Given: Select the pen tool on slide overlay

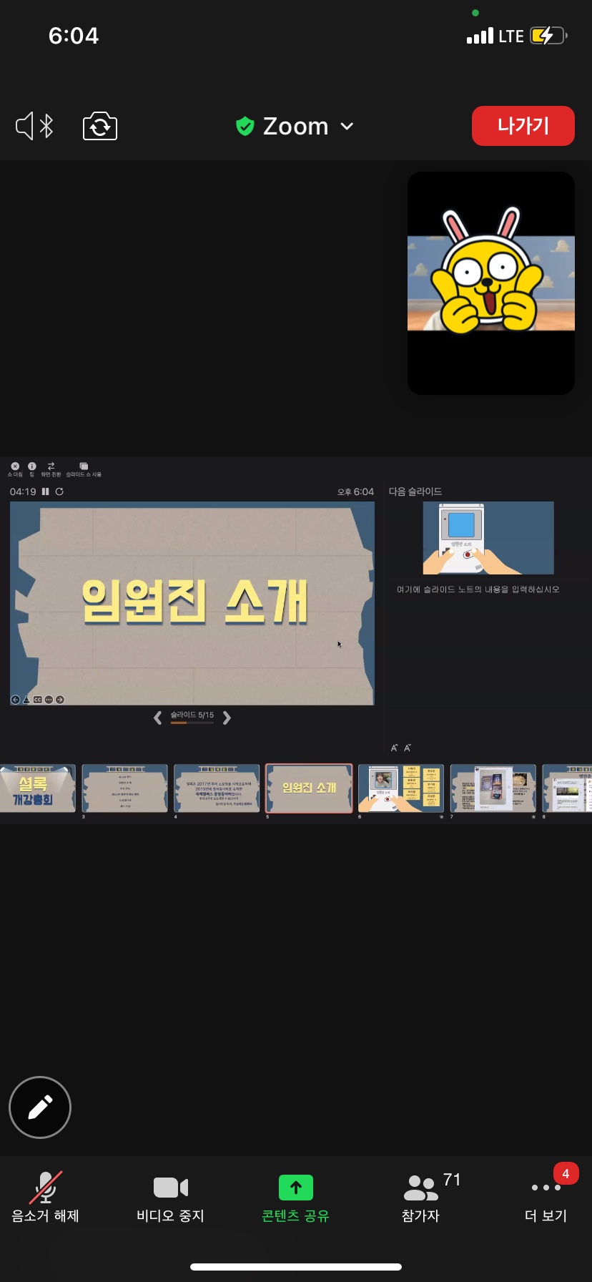Looking at the screenshot, I should click(26, 700).
